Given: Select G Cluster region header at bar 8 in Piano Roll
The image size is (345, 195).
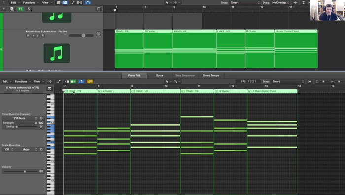Looking at the screenshot, I should [x=113, y=91].
